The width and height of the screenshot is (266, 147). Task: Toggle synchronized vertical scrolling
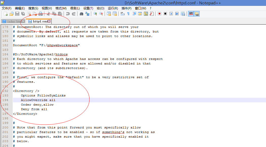[109, 14]
